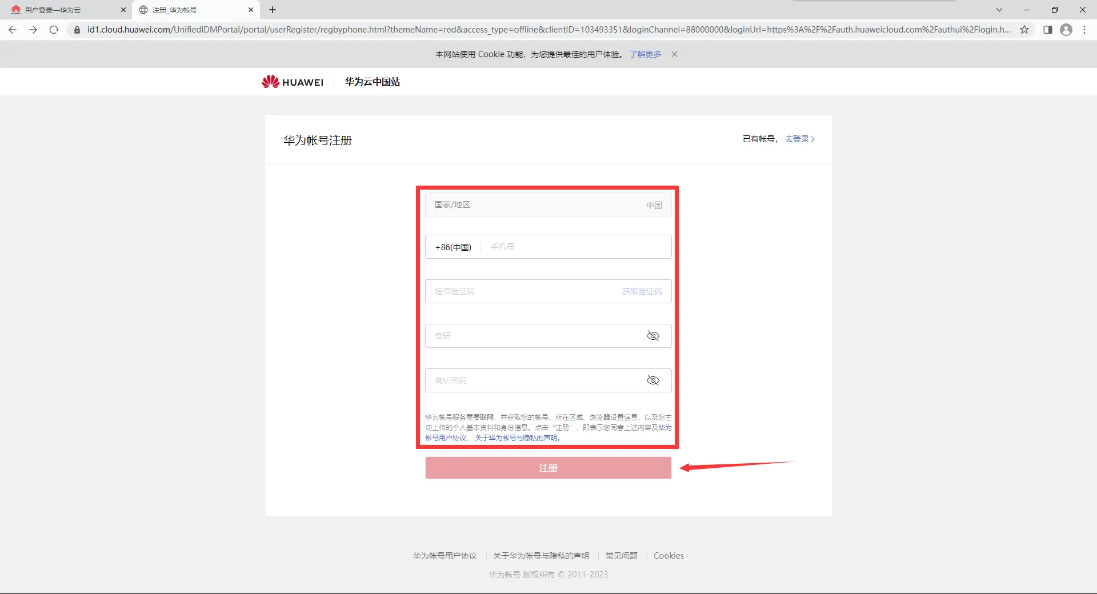Close the 注册_华为帐号 tab
This screenshot has width=1097, height=594.
coord(251,10)
